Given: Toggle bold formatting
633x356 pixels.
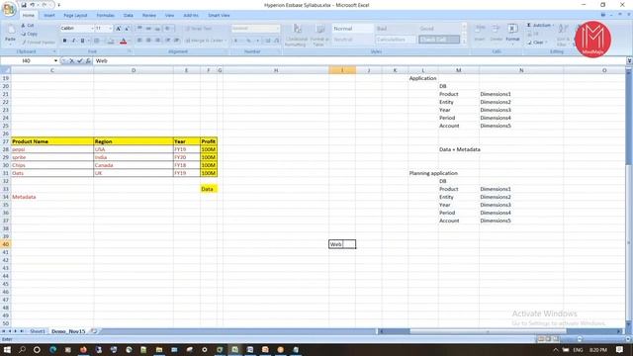Looking at the screenshot, I should point(64,41).
